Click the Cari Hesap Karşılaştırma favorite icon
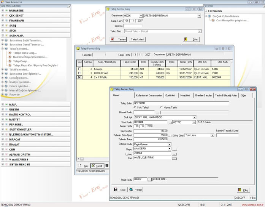 coord(213,20)
